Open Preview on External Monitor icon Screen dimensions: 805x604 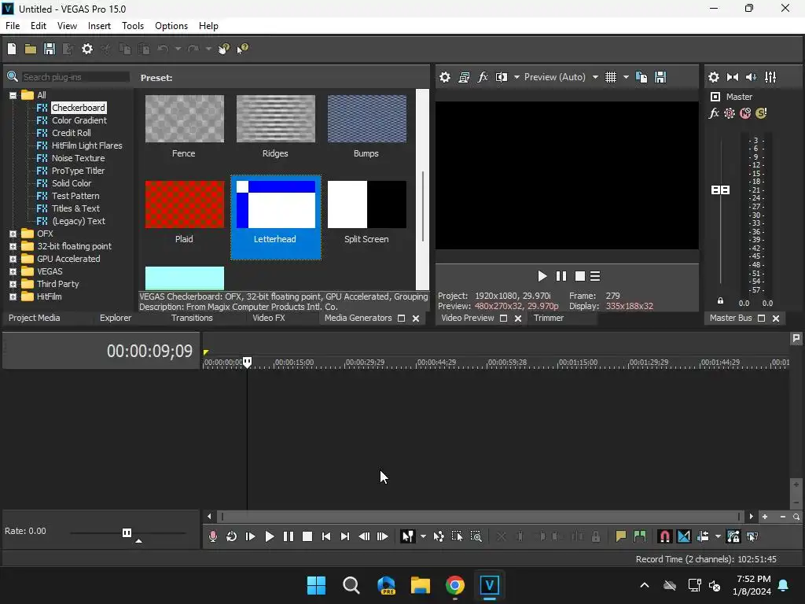tap(464, 77)
